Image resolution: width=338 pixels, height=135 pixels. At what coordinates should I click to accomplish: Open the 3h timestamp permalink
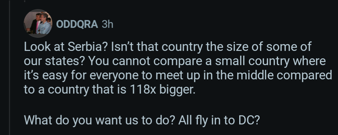[x=107, y=24]
